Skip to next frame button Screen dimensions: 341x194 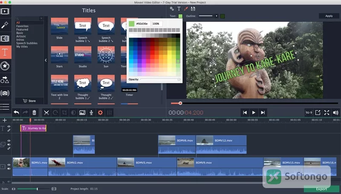263,112
